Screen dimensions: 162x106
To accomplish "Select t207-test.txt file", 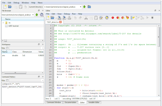I will click(x=13, y=26).
